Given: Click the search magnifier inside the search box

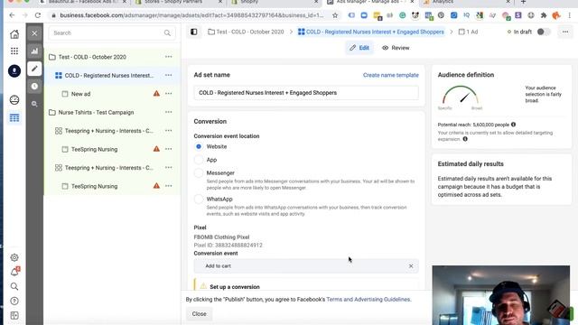Looking at the screenshot, I should 167,33.
